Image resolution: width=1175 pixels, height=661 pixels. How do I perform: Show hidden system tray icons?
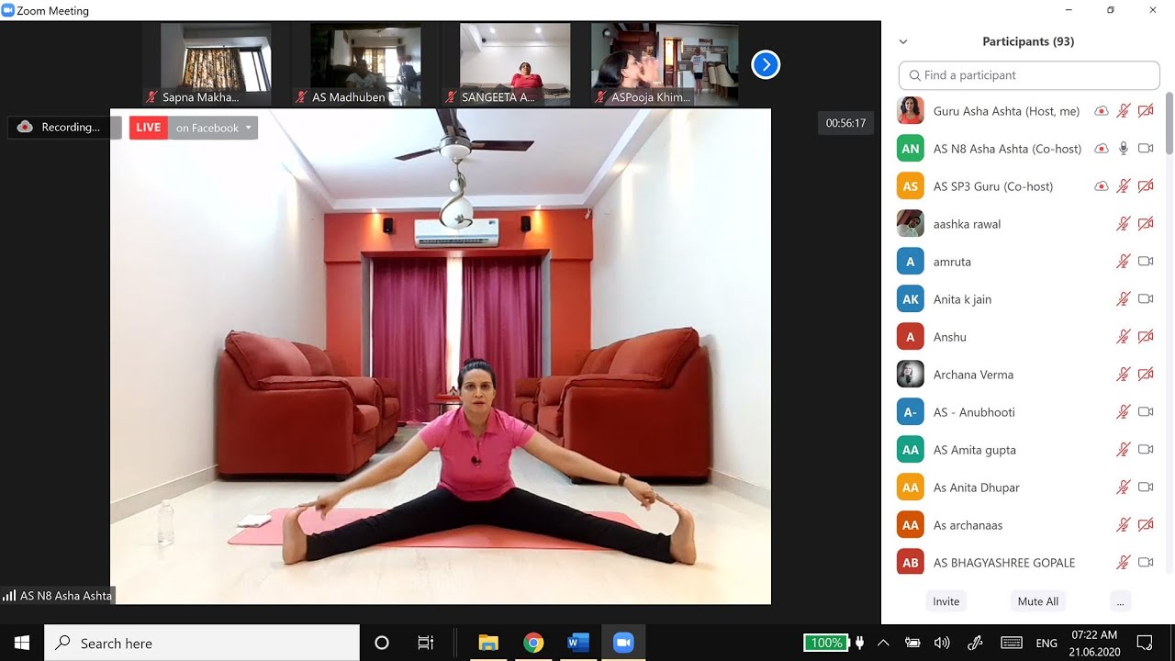[883, 643]
